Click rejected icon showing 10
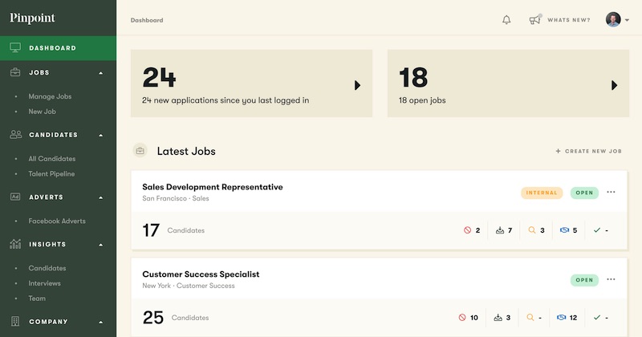 [x=462, y=318]
